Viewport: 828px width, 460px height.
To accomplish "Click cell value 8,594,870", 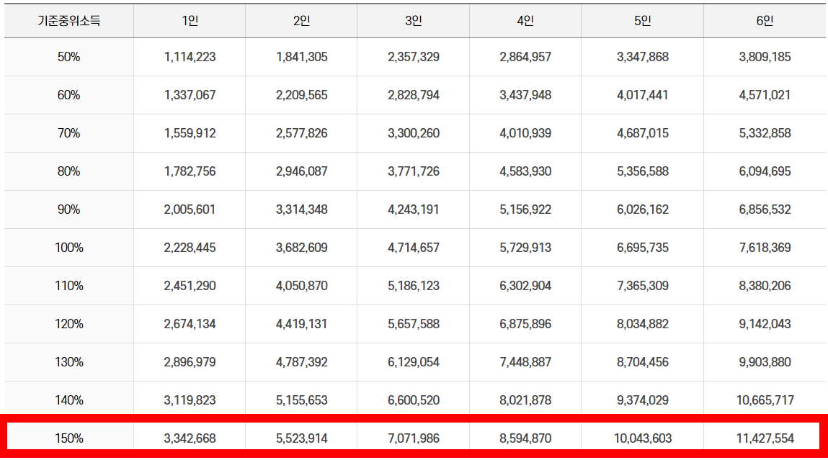I will pyautogui.click(x=525, y=438).
